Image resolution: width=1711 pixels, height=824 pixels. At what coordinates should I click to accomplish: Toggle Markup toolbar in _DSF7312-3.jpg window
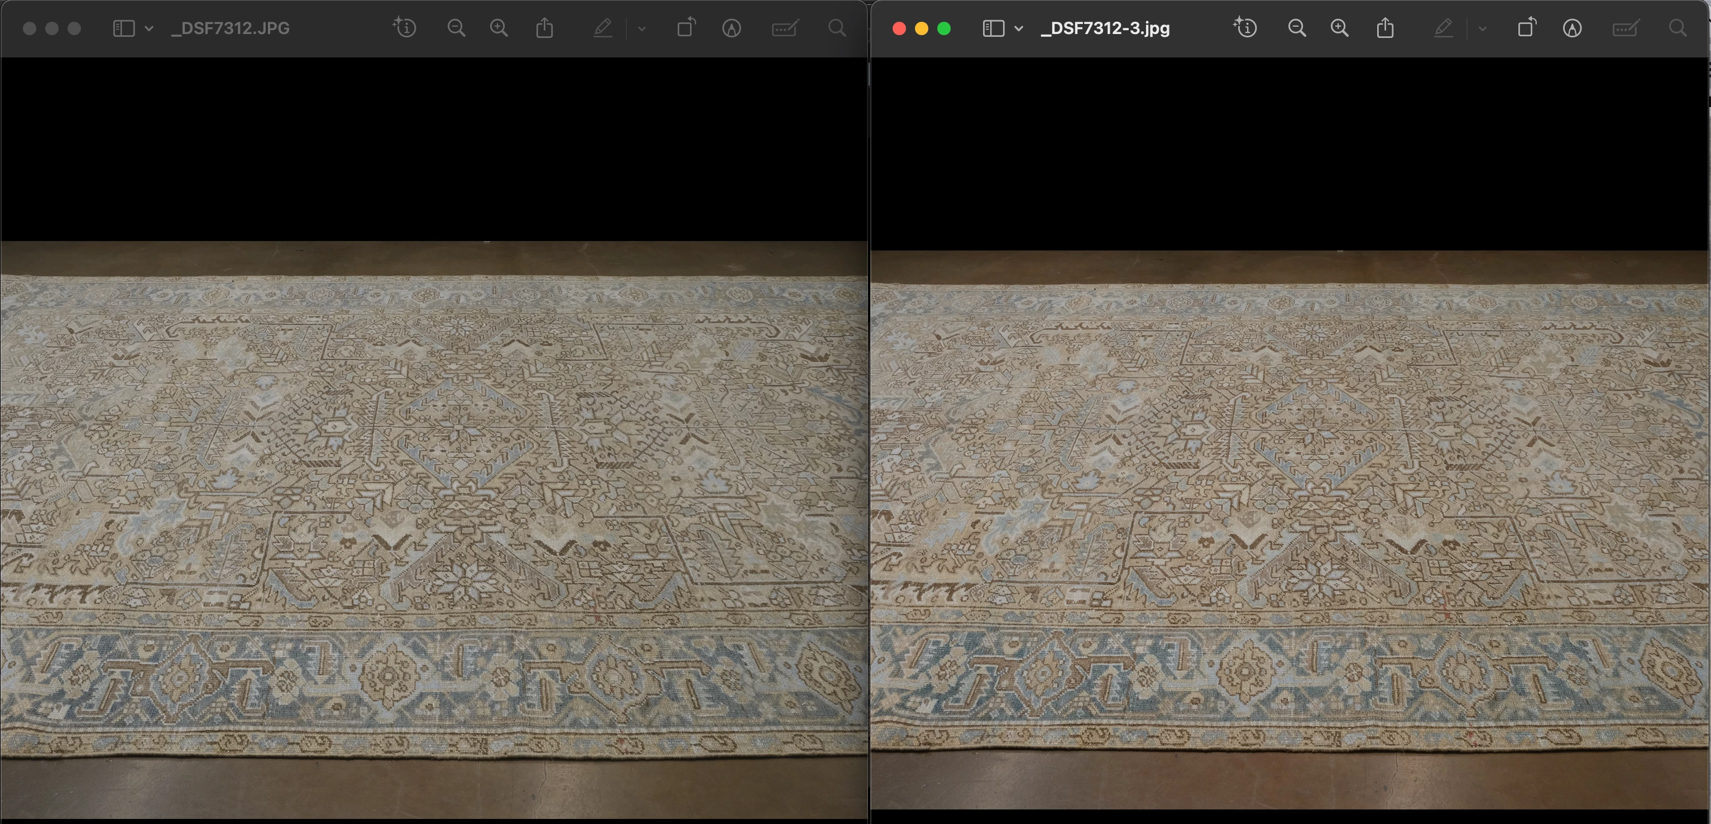(x=1571, y=28)
